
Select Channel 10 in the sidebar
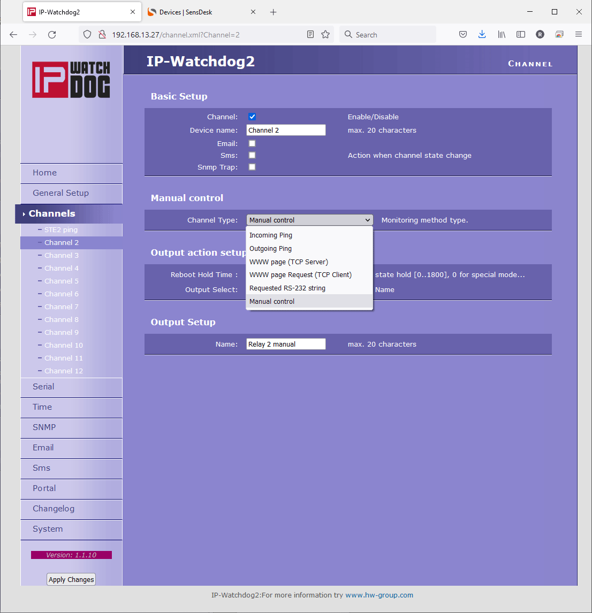(64, 346)
